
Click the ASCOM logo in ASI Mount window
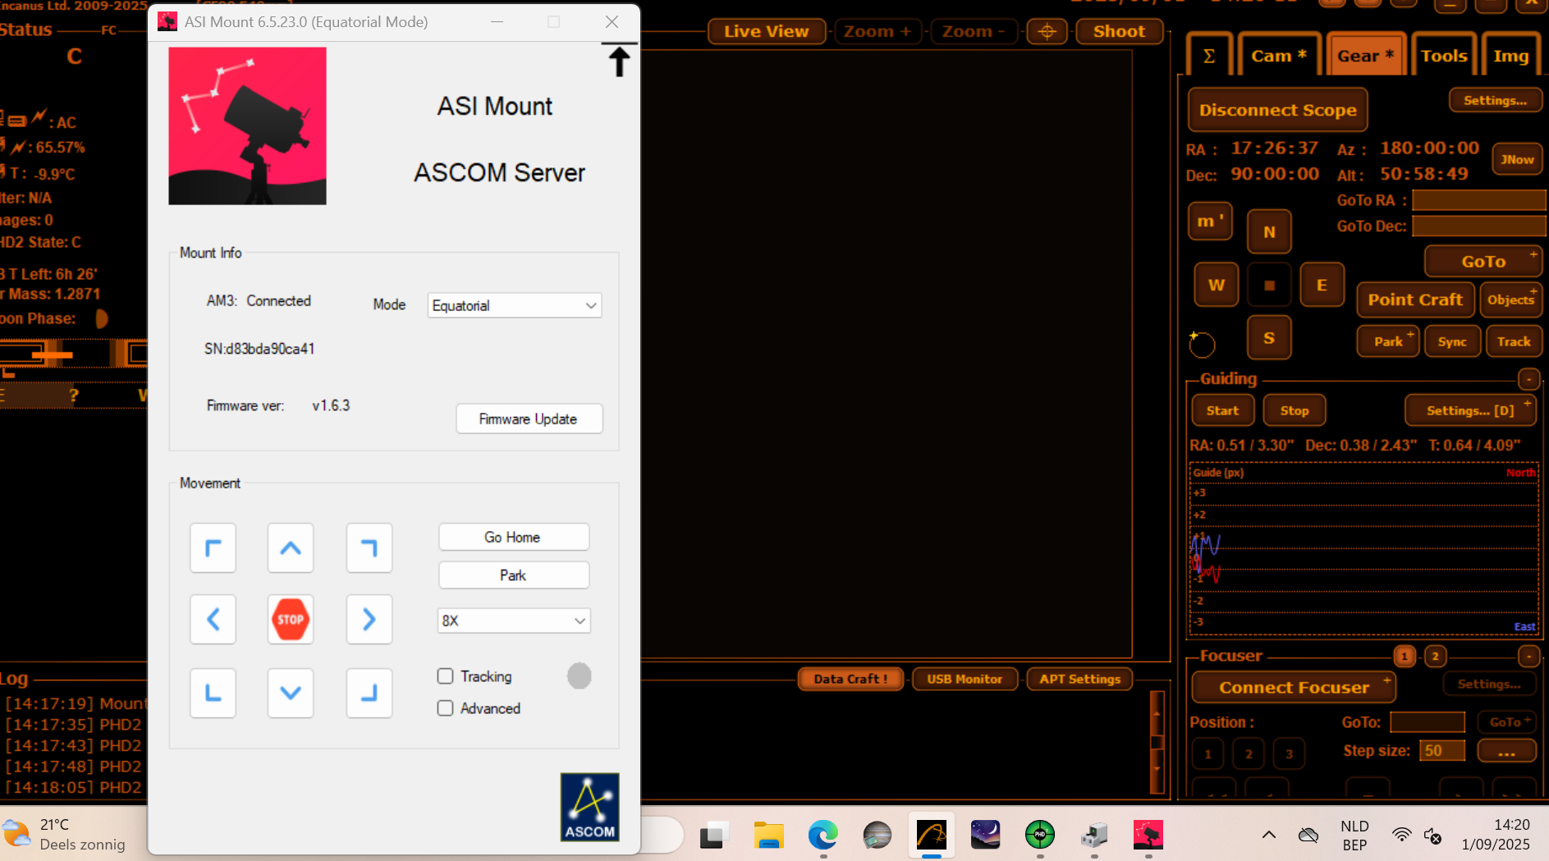pyautogui.click(x=589, y=806)
